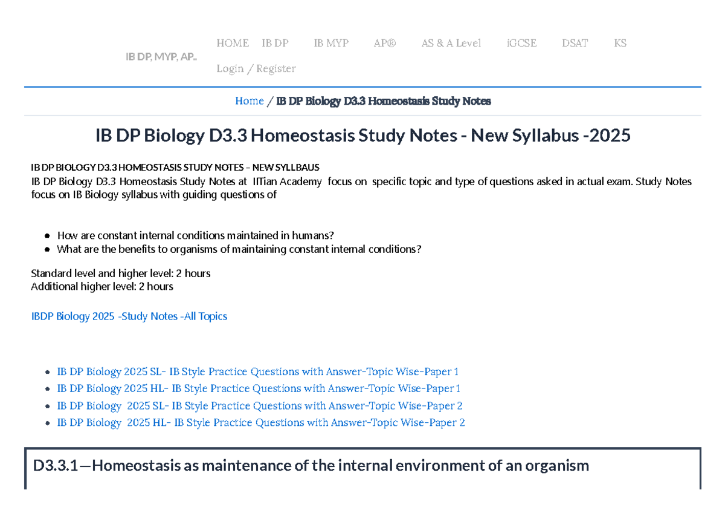
Task: Open the IB DP navigation menu
Action: point(275,43)
